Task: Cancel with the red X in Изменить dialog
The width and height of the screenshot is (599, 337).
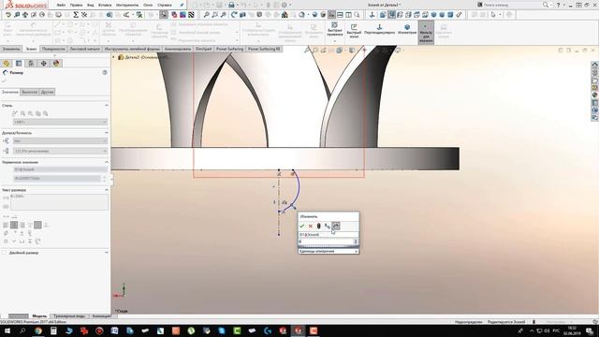Action: [x=310, y=227]
